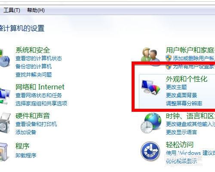The image size is (215, 172).
Task: Click the 用户帐户 people icon
Action: click(x=150, y=57)
